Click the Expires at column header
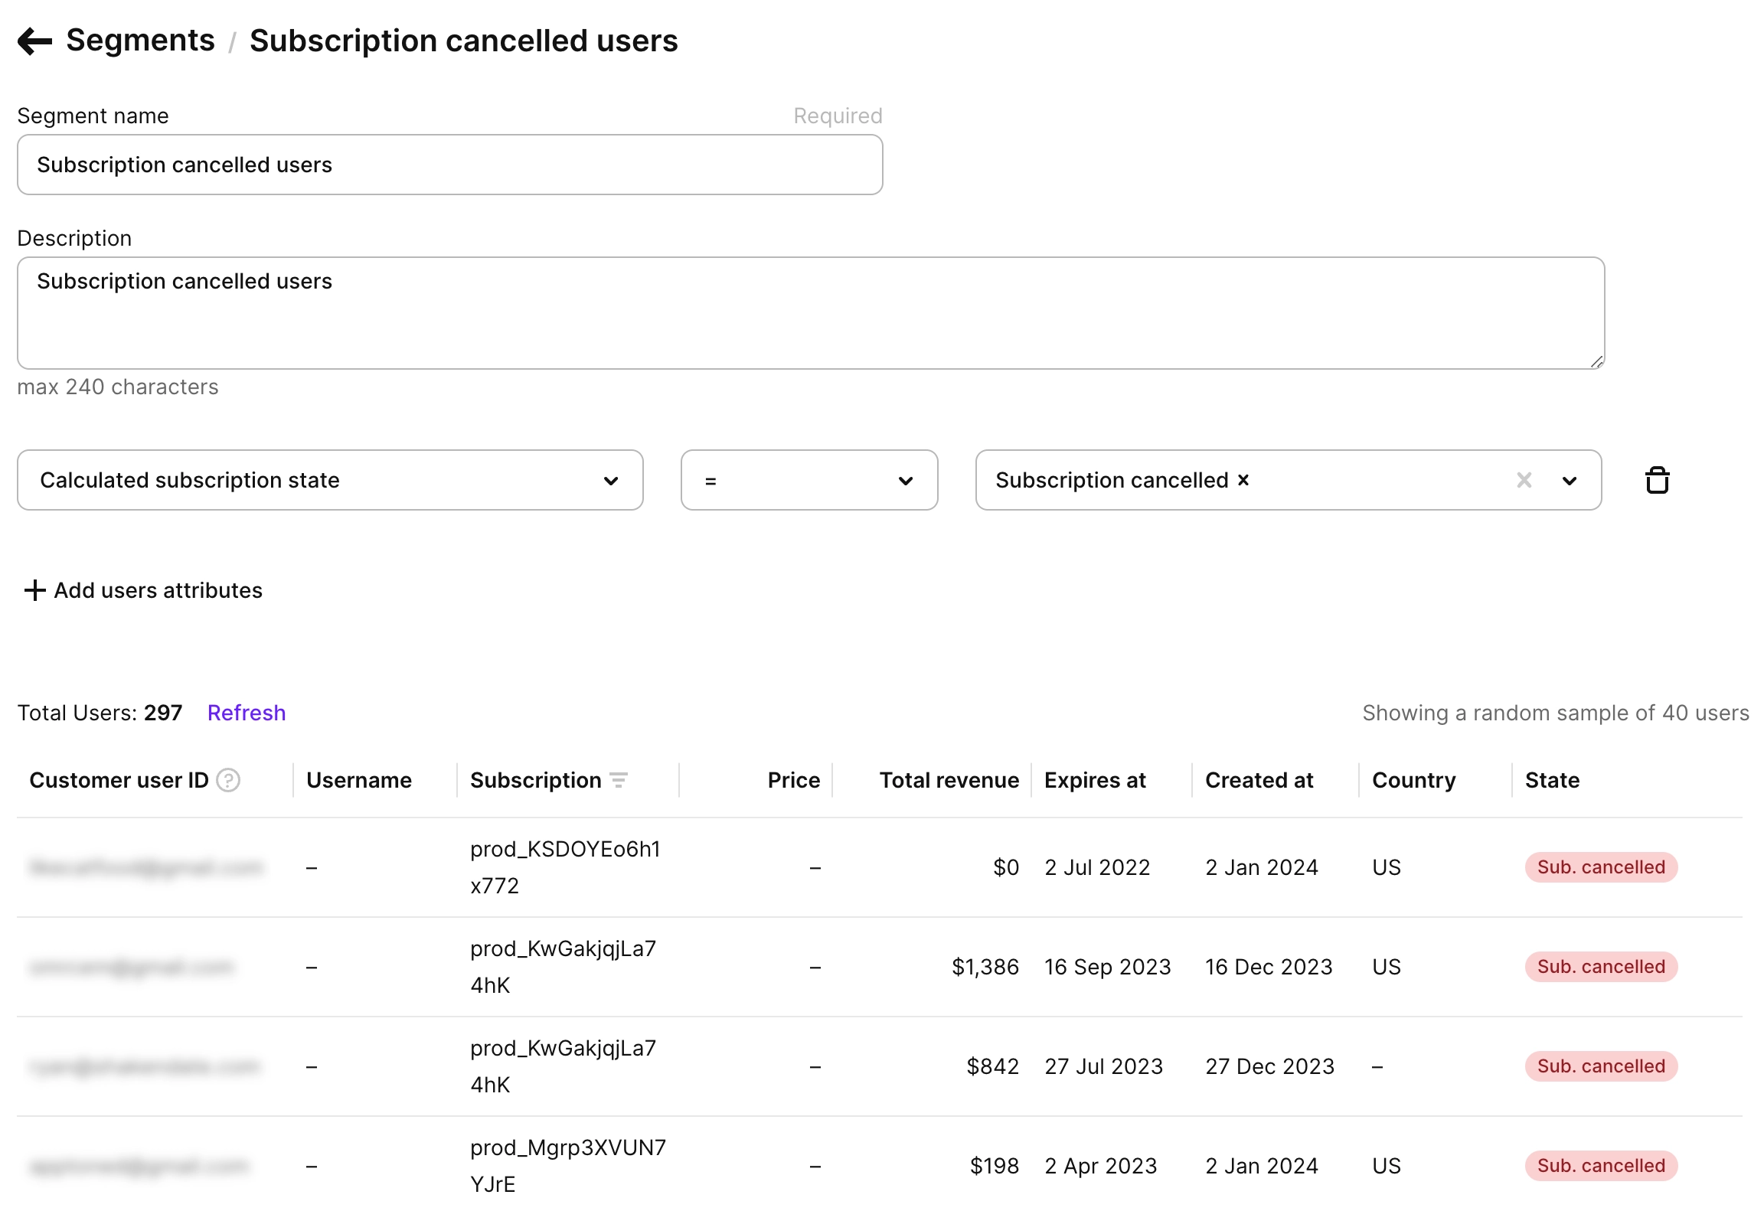This screenshot has width=1764, height=1211. [x=1094, y=780]
